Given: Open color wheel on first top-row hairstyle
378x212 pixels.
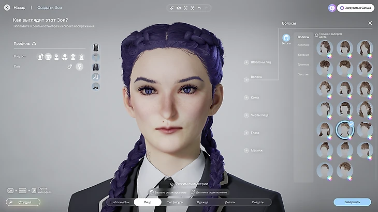Looking at the screenshot, I should click(329, 56).
